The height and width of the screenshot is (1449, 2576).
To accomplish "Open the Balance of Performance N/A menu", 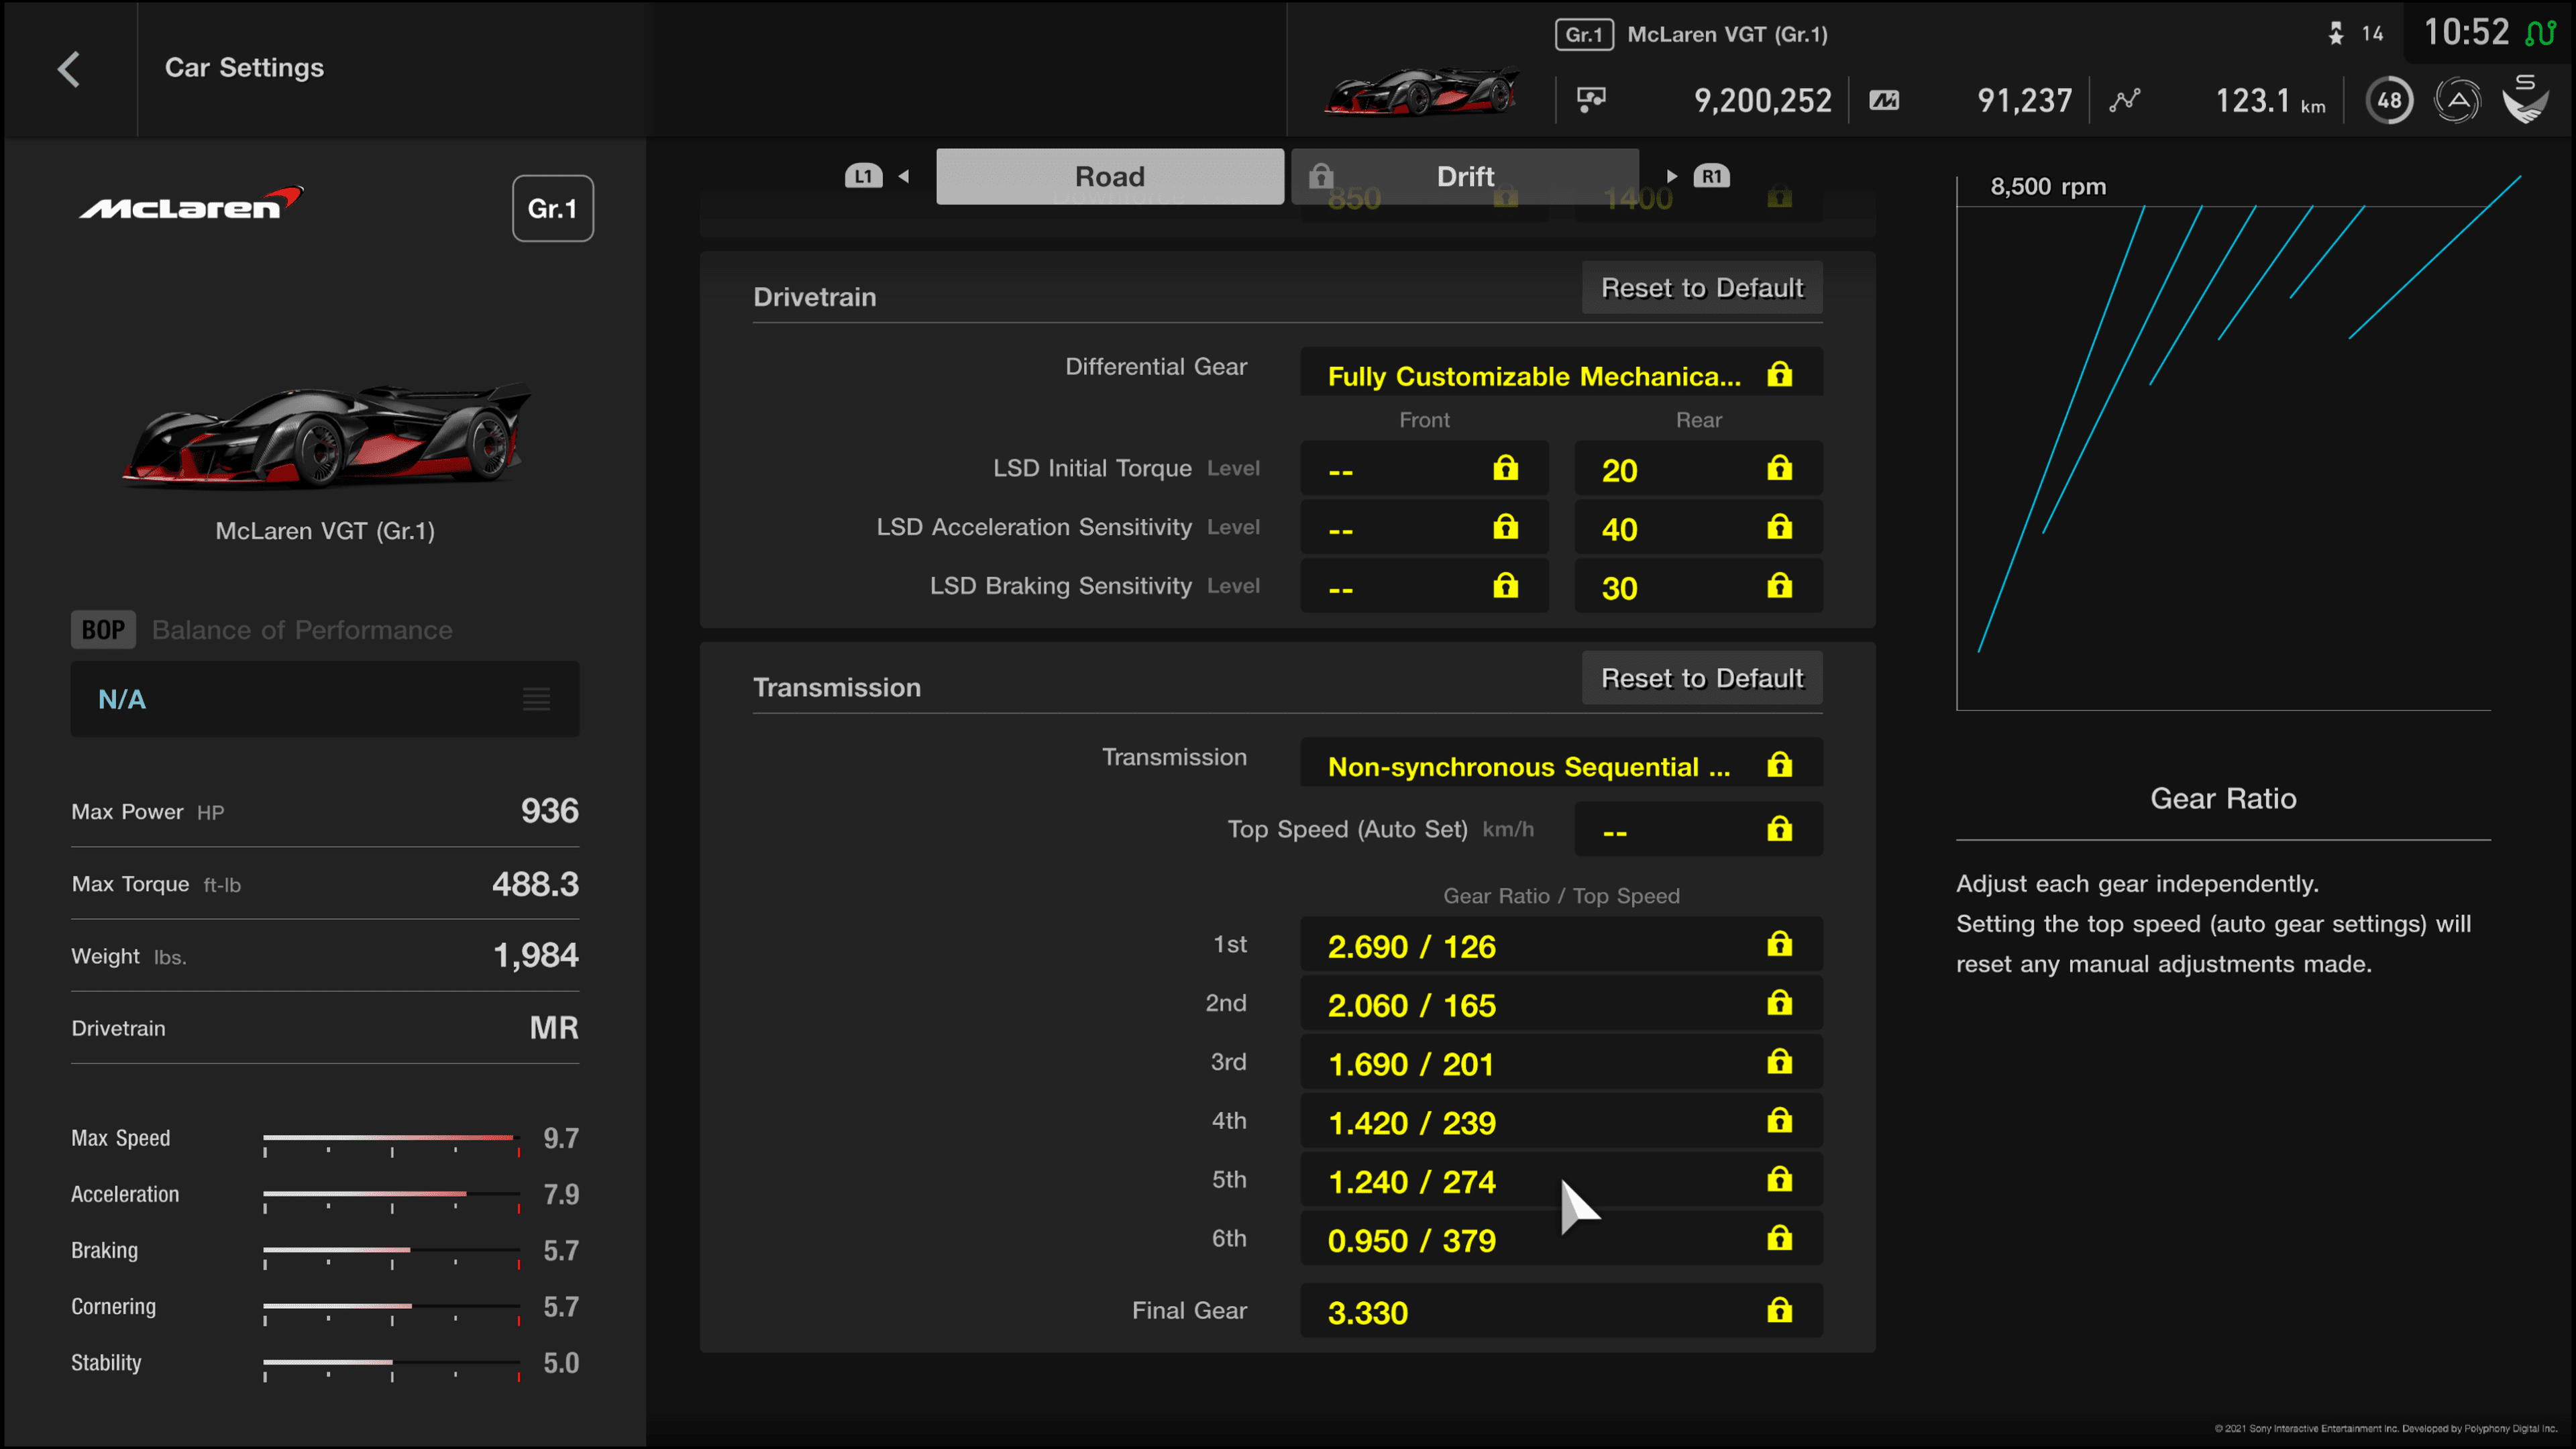I will pyautogui.click(x=325, y=699).
